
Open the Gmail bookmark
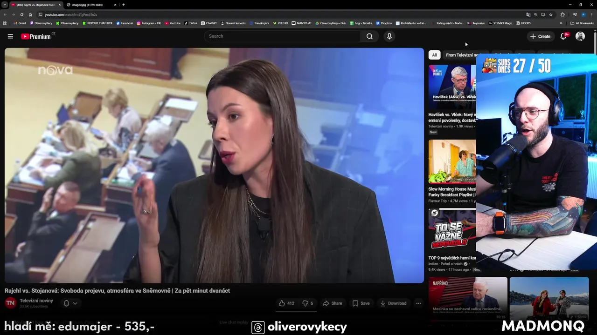20,23
